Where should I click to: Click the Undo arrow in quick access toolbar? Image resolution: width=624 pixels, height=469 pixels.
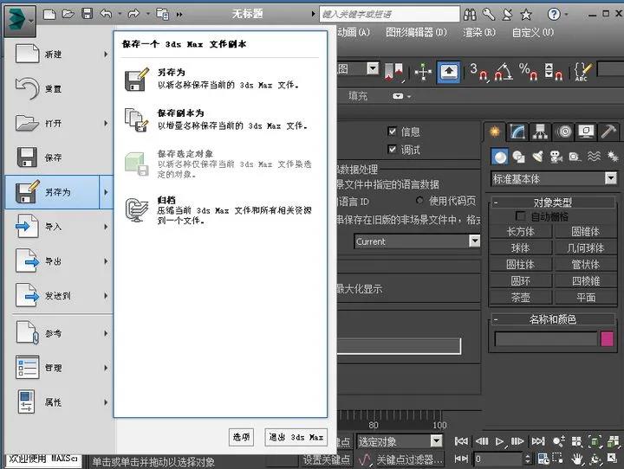click(106, 15)
